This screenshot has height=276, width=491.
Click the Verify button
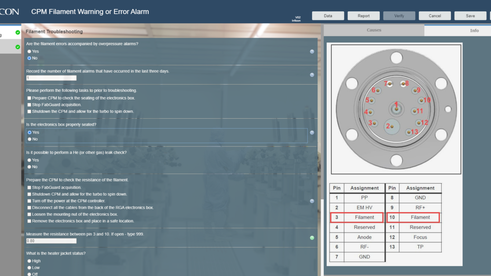(399, 16)
